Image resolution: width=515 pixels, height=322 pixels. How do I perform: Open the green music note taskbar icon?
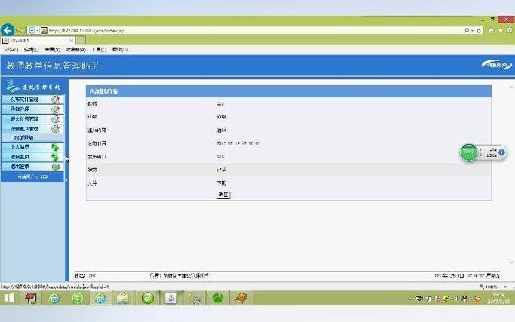click(x=148, y=298)
